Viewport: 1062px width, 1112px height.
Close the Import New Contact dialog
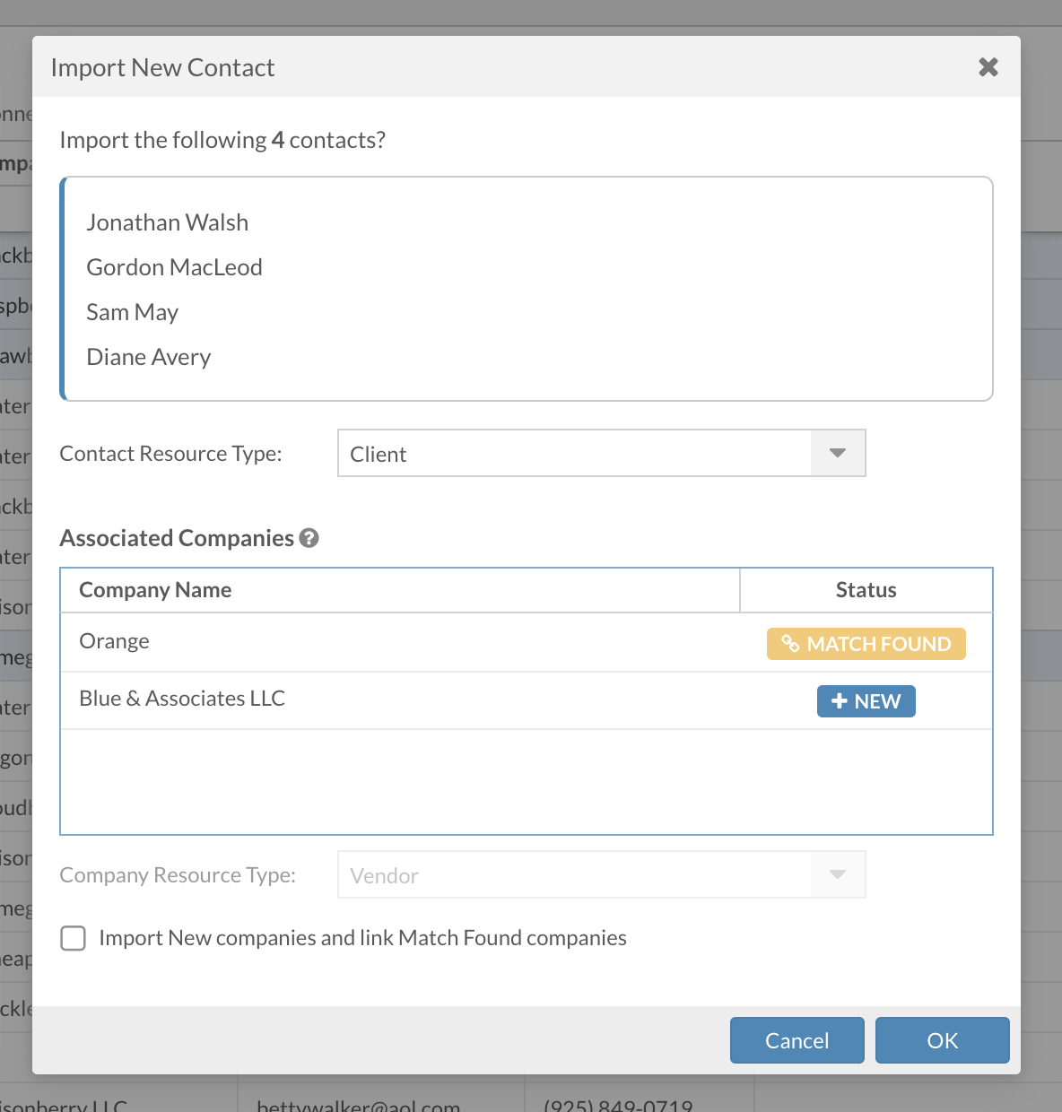tap(988, 67)
